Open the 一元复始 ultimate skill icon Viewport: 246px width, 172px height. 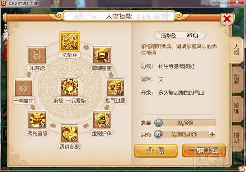[x=69, y=87]
